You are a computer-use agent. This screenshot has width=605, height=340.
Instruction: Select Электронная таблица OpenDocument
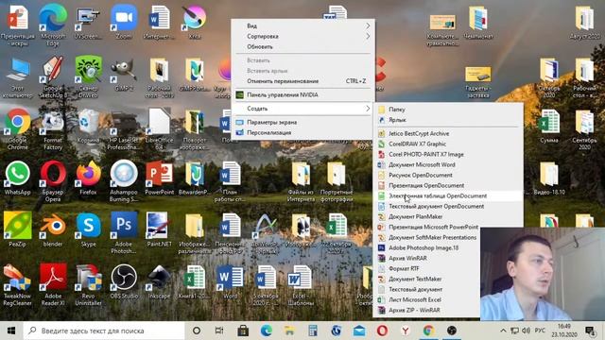[x=448, y=196]
